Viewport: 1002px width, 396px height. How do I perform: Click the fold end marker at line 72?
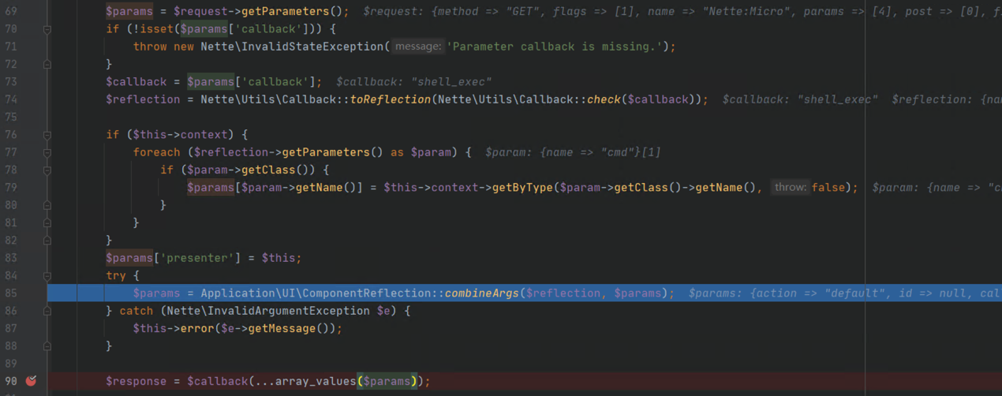coord(47,65)
